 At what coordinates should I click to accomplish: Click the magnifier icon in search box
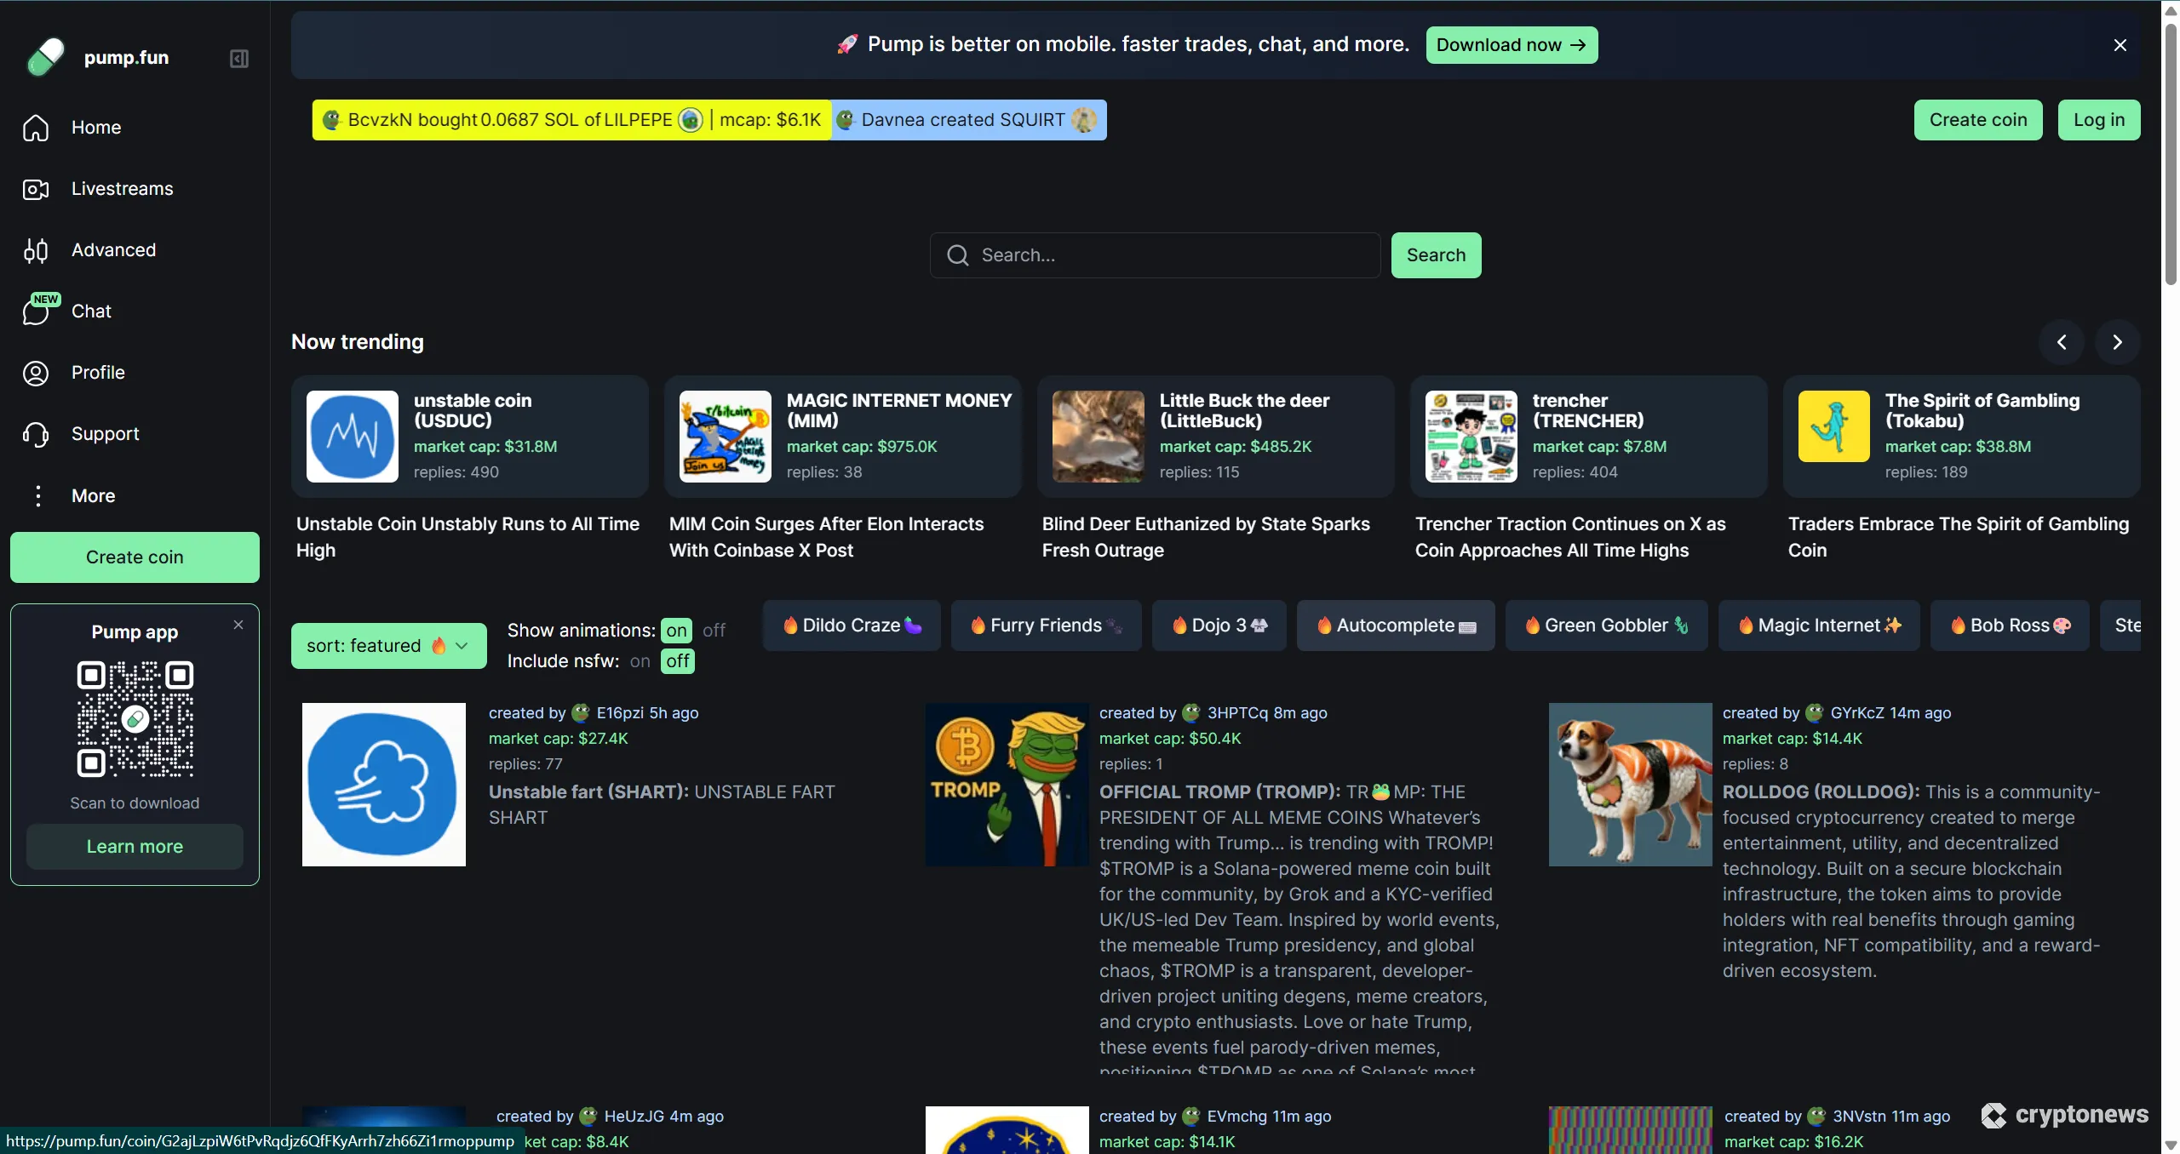(958, 255)
